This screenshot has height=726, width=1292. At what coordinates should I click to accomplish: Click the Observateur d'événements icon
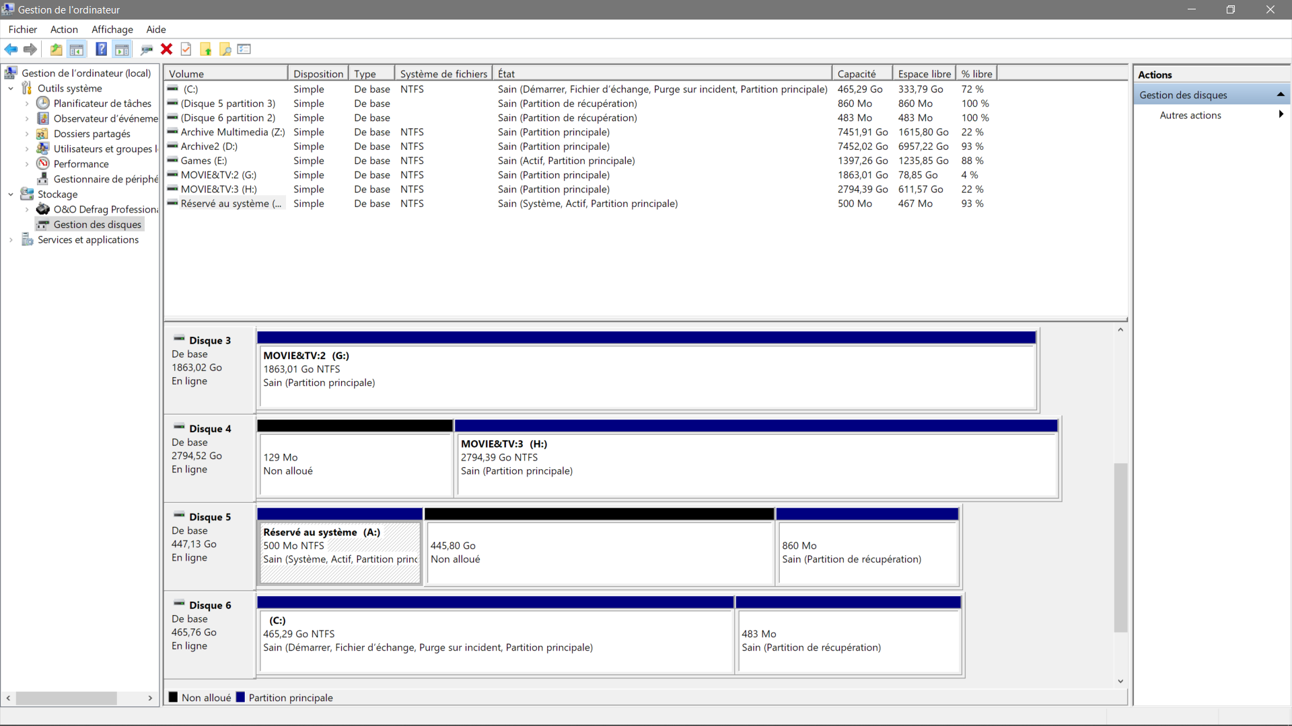pos(43,118)
